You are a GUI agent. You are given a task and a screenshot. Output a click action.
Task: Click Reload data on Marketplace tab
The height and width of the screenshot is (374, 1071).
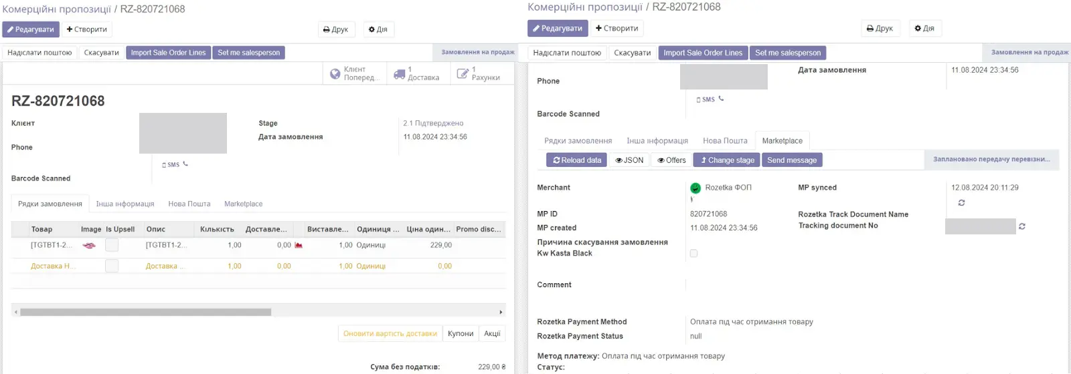[x=577, y=160]
